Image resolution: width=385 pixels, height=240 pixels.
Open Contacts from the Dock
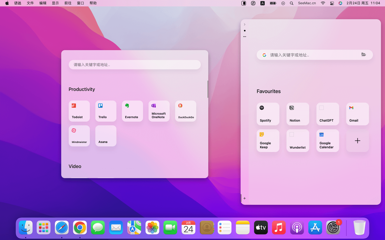pos(207,228)
